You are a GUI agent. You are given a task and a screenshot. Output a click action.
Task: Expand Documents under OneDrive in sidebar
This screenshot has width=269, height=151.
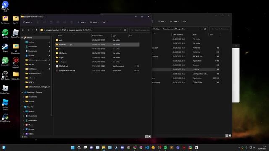click(x=24, y=97)
